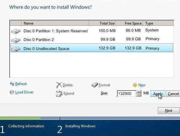Click Partition 2's 99.9 GB total size cell
The image size is (180, 136).
[x=108, y=39]
